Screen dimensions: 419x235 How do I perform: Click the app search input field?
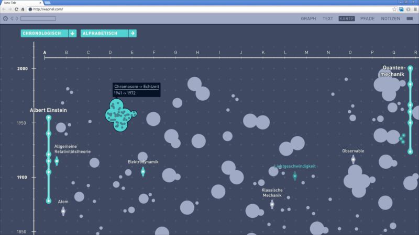38,19
